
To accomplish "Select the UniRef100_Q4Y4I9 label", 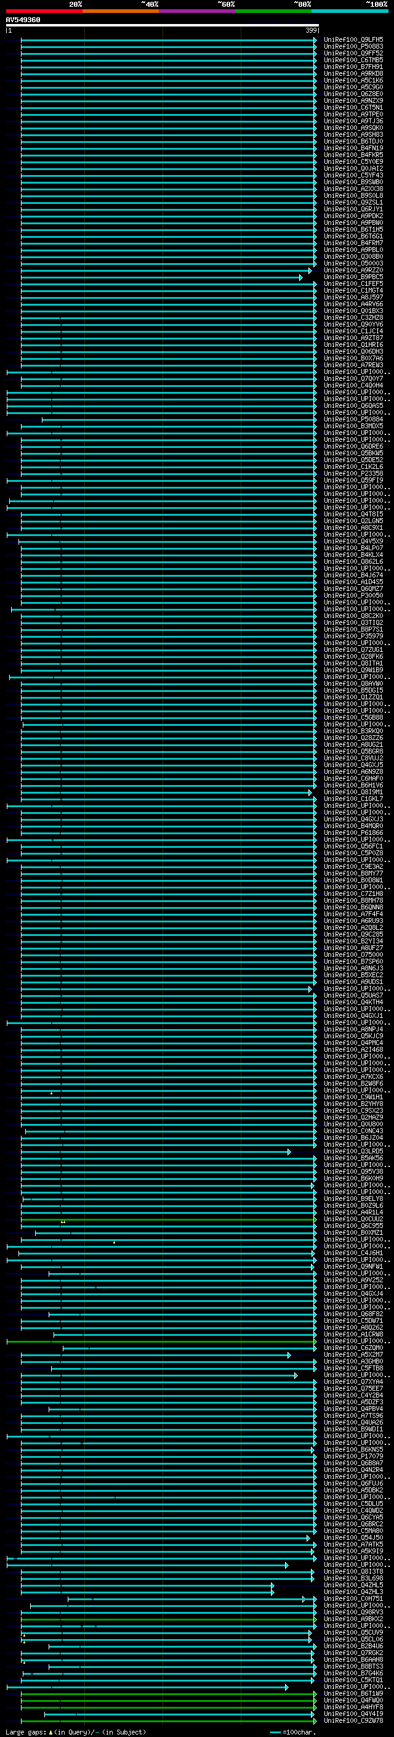I will coord(353,1714).
